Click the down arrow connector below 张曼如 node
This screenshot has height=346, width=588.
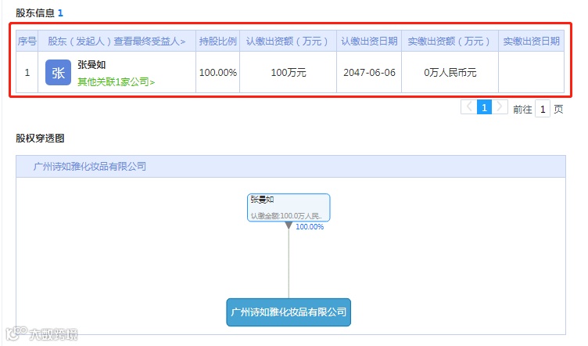pos(289,225)
